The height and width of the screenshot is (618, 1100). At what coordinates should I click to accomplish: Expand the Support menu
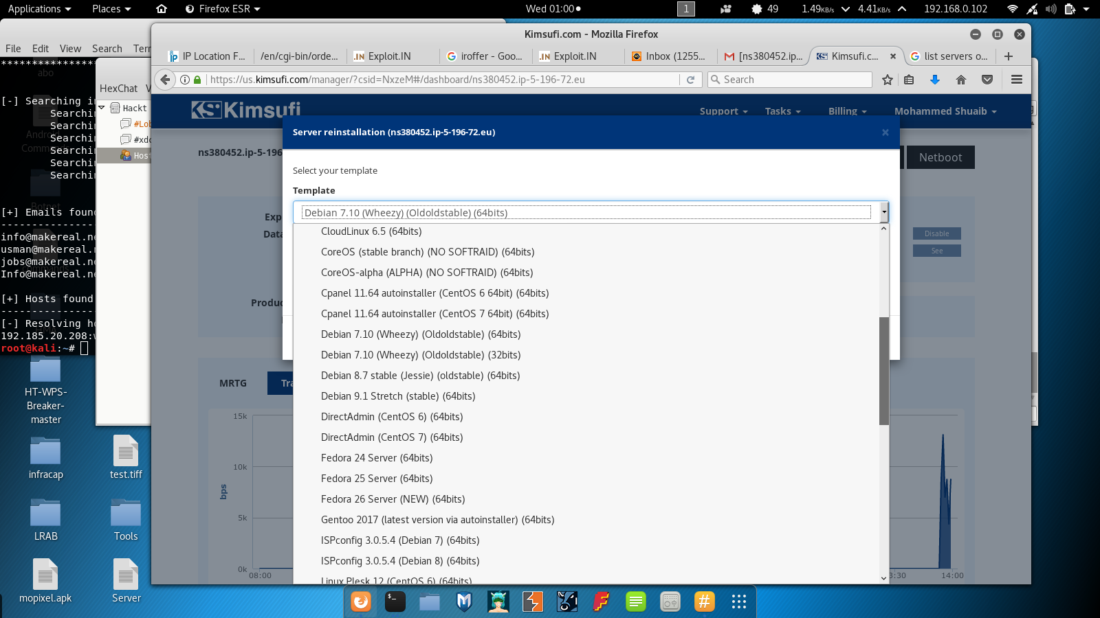[723, 111]
